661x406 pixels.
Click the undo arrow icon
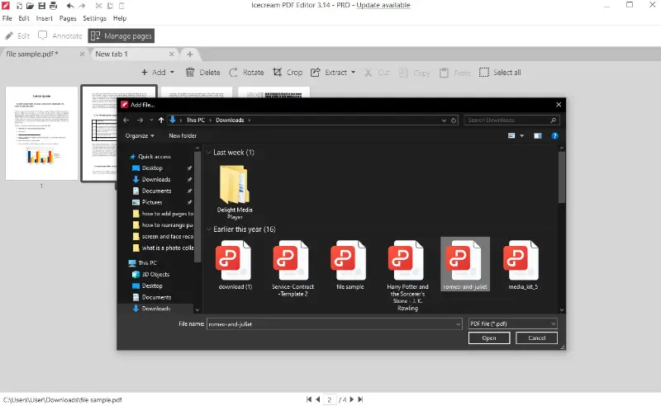click(70, 6)
